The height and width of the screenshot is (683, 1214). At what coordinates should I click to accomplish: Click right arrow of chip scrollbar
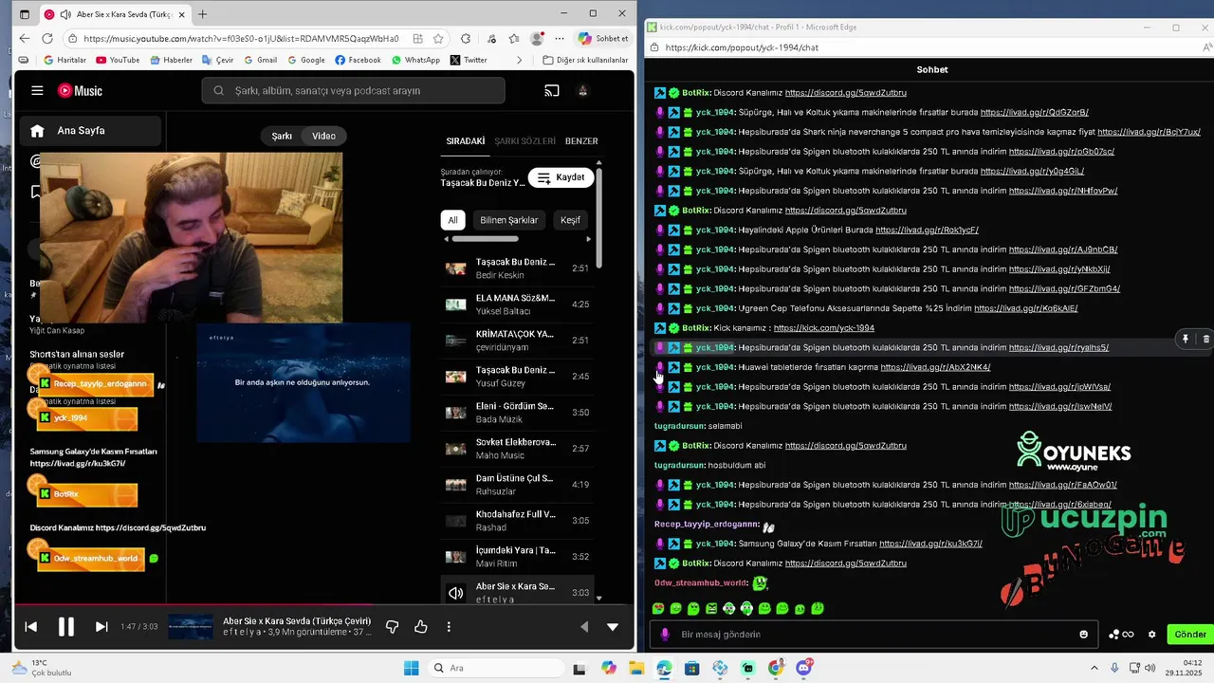click(589, 239)
